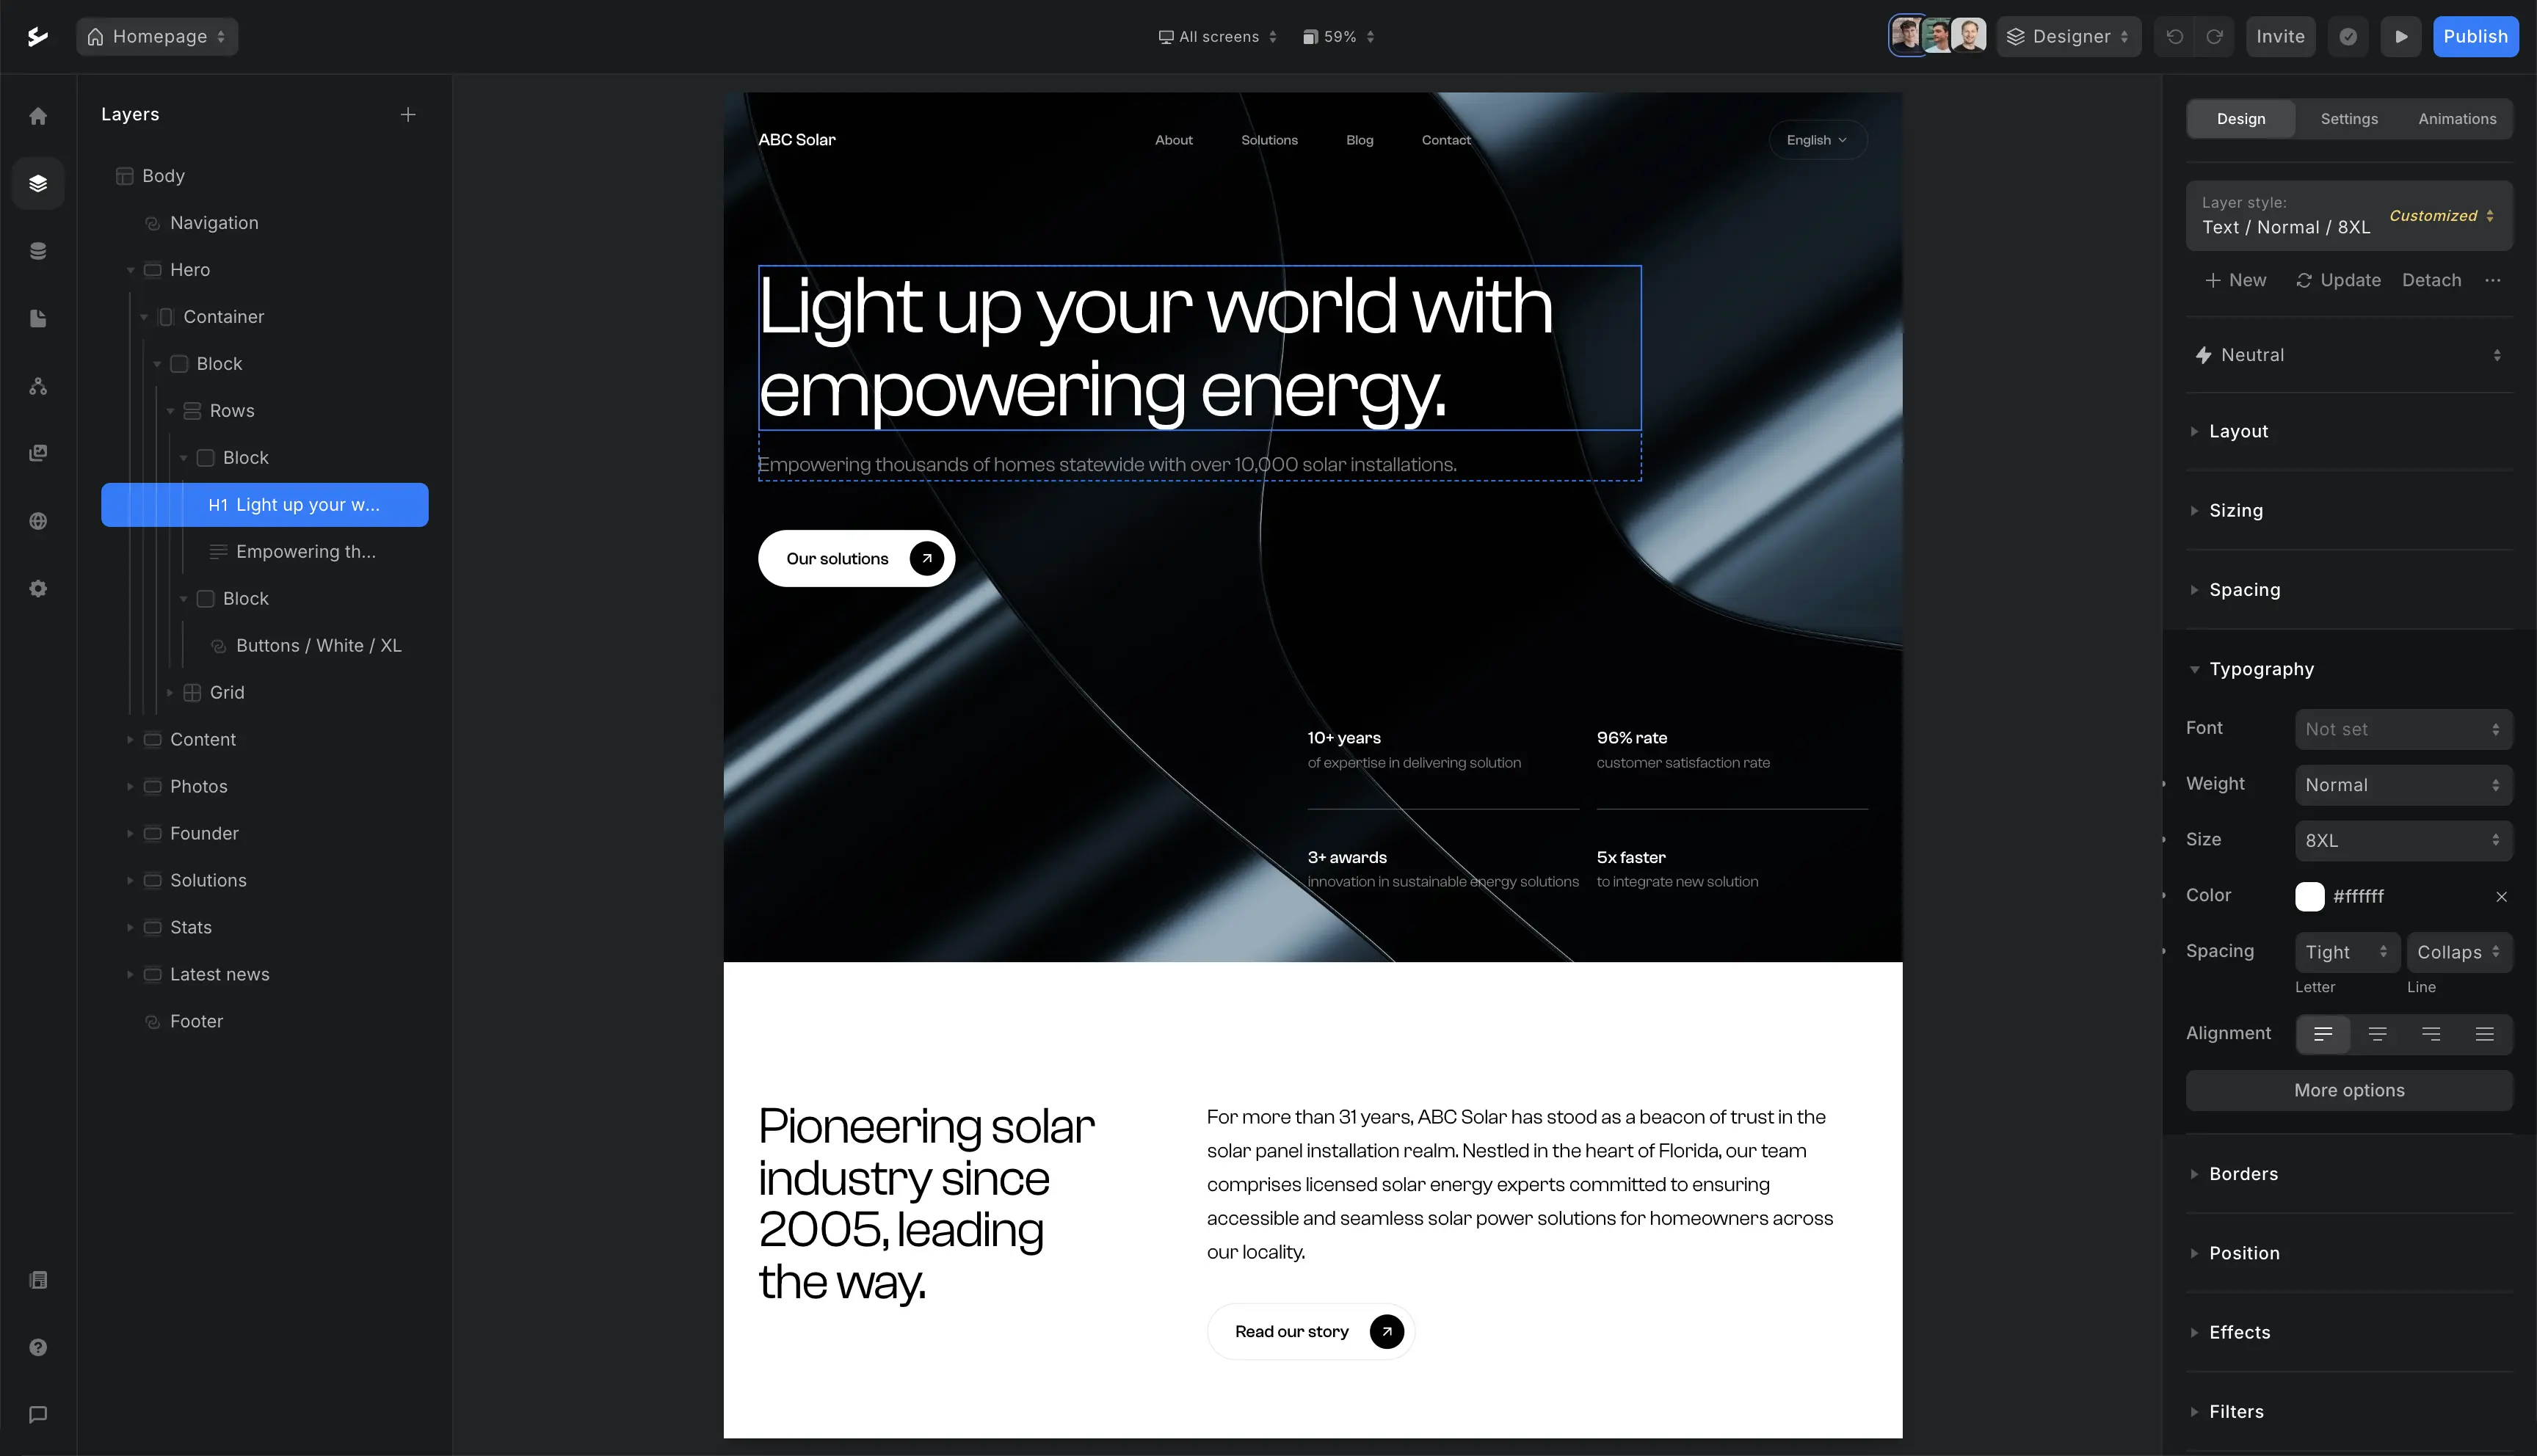2537x1456 pixels.
Task: Switch to the Settings tab
Action: coord(2349,117)
